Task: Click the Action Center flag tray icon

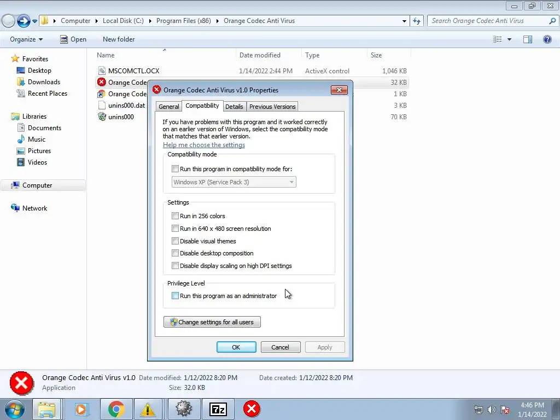Action: [x=505, y=410]
